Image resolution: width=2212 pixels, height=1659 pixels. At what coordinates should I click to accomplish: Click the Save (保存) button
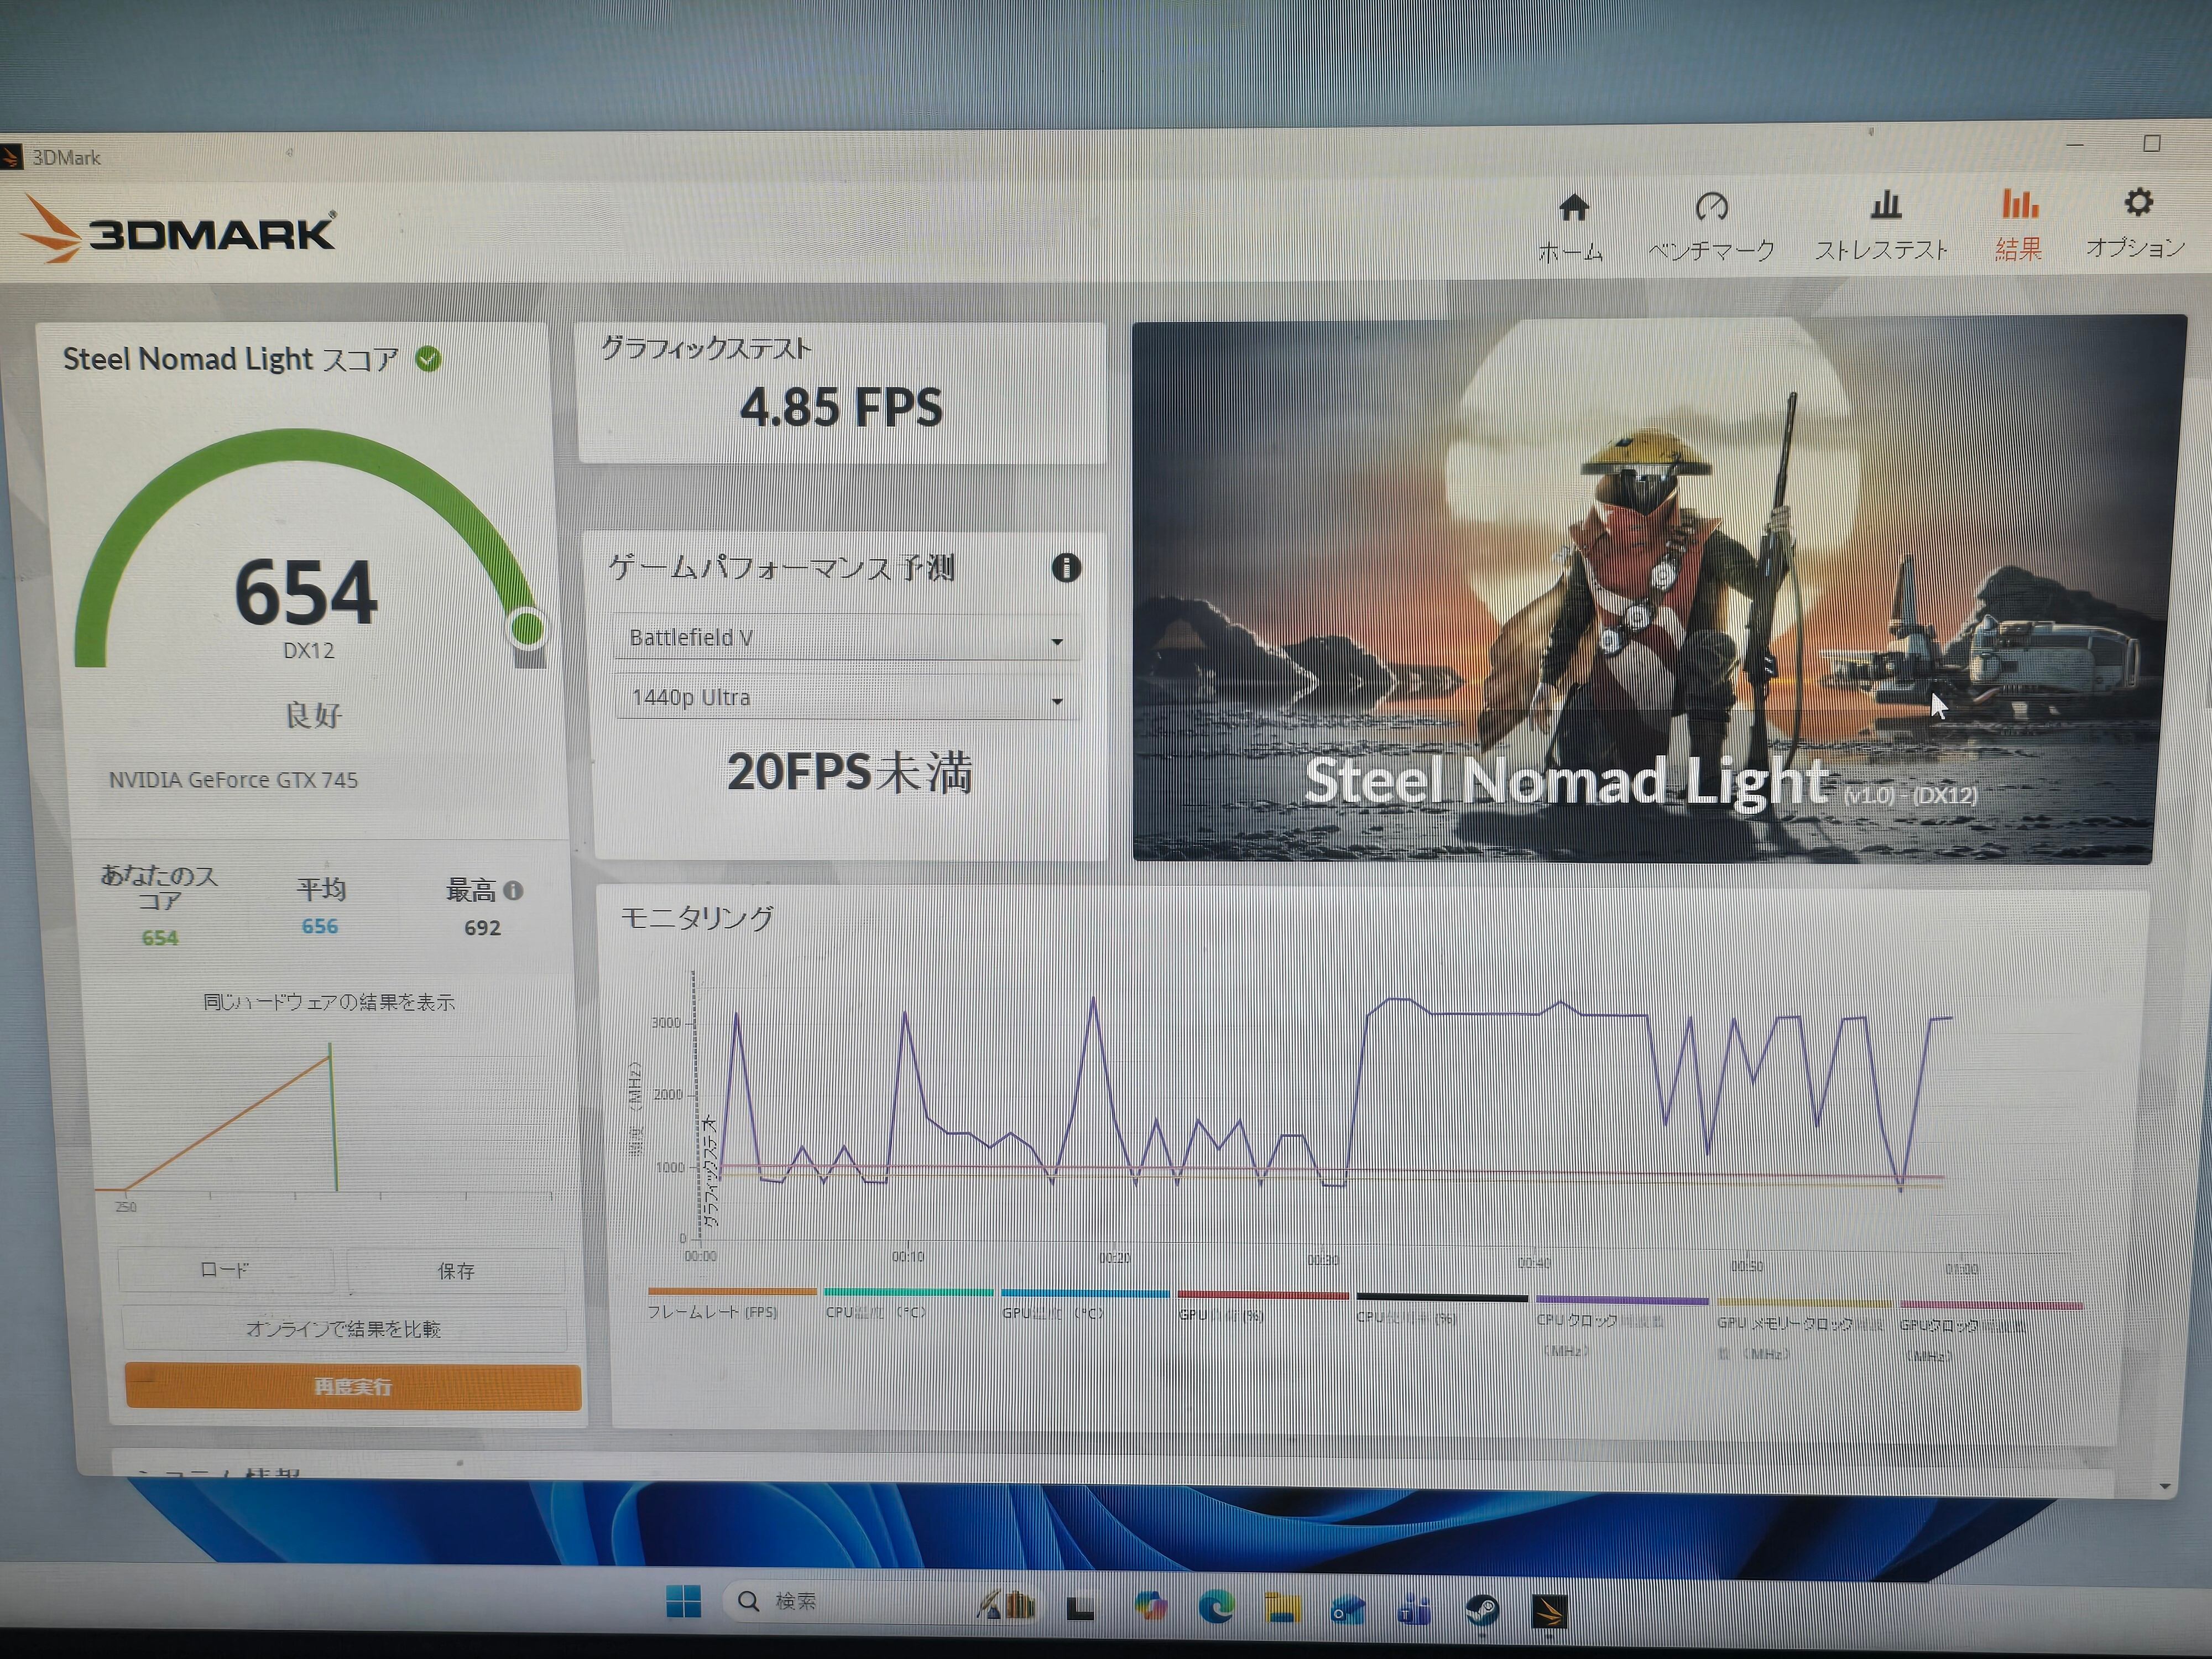click(456, 1271)
